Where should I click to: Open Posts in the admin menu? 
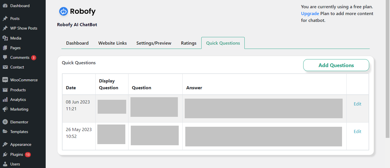(x=15, y=18)
